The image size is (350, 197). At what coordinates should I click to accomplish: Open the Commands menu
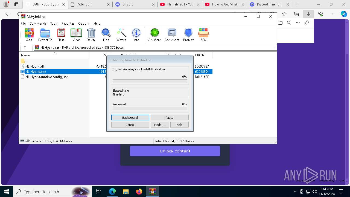(38, 24)
